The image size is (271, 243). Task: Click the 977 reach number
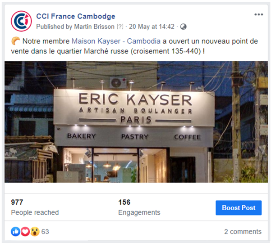click(x=17, y=202)
